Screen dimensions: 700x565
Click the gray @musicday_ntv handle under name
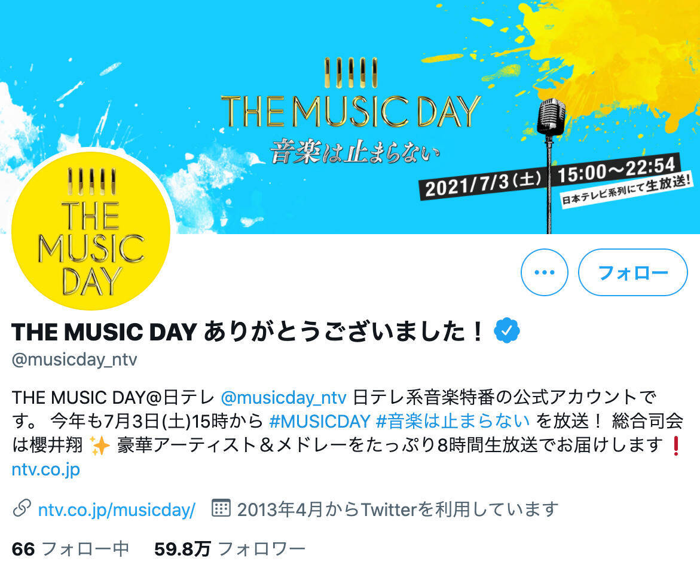click(x=74, y=360)
